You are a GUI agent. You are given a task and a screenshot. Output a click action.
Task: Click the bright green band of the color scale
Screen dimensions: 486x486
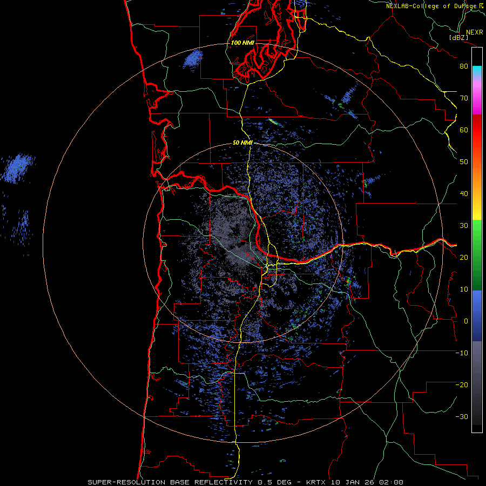click(477, 230)
